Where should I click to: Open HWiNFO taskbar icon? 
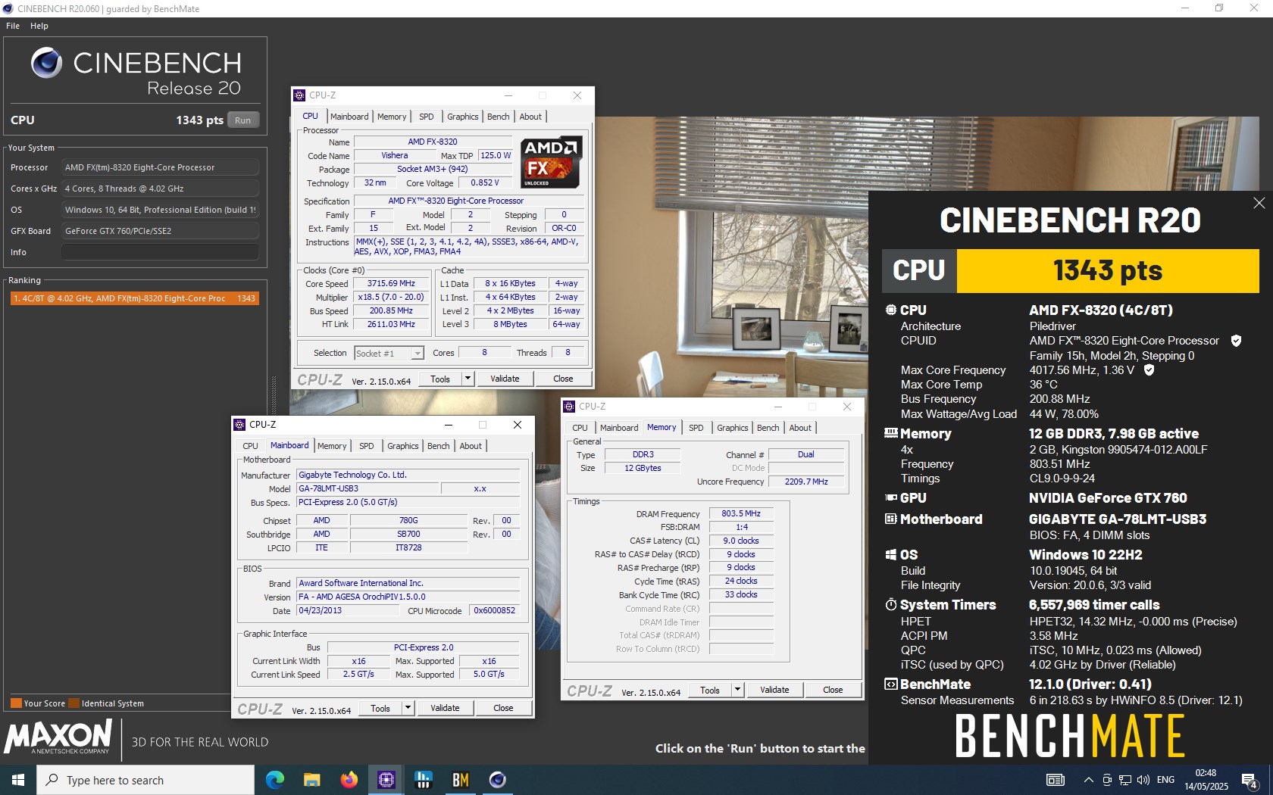423,780
